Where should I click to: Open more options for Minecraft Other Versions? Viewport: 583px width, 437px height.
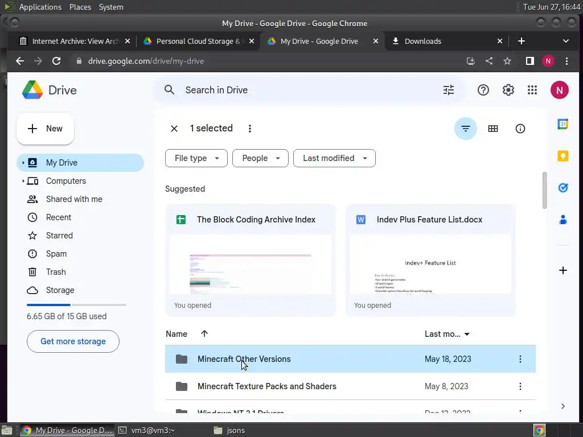coord(520,359)
